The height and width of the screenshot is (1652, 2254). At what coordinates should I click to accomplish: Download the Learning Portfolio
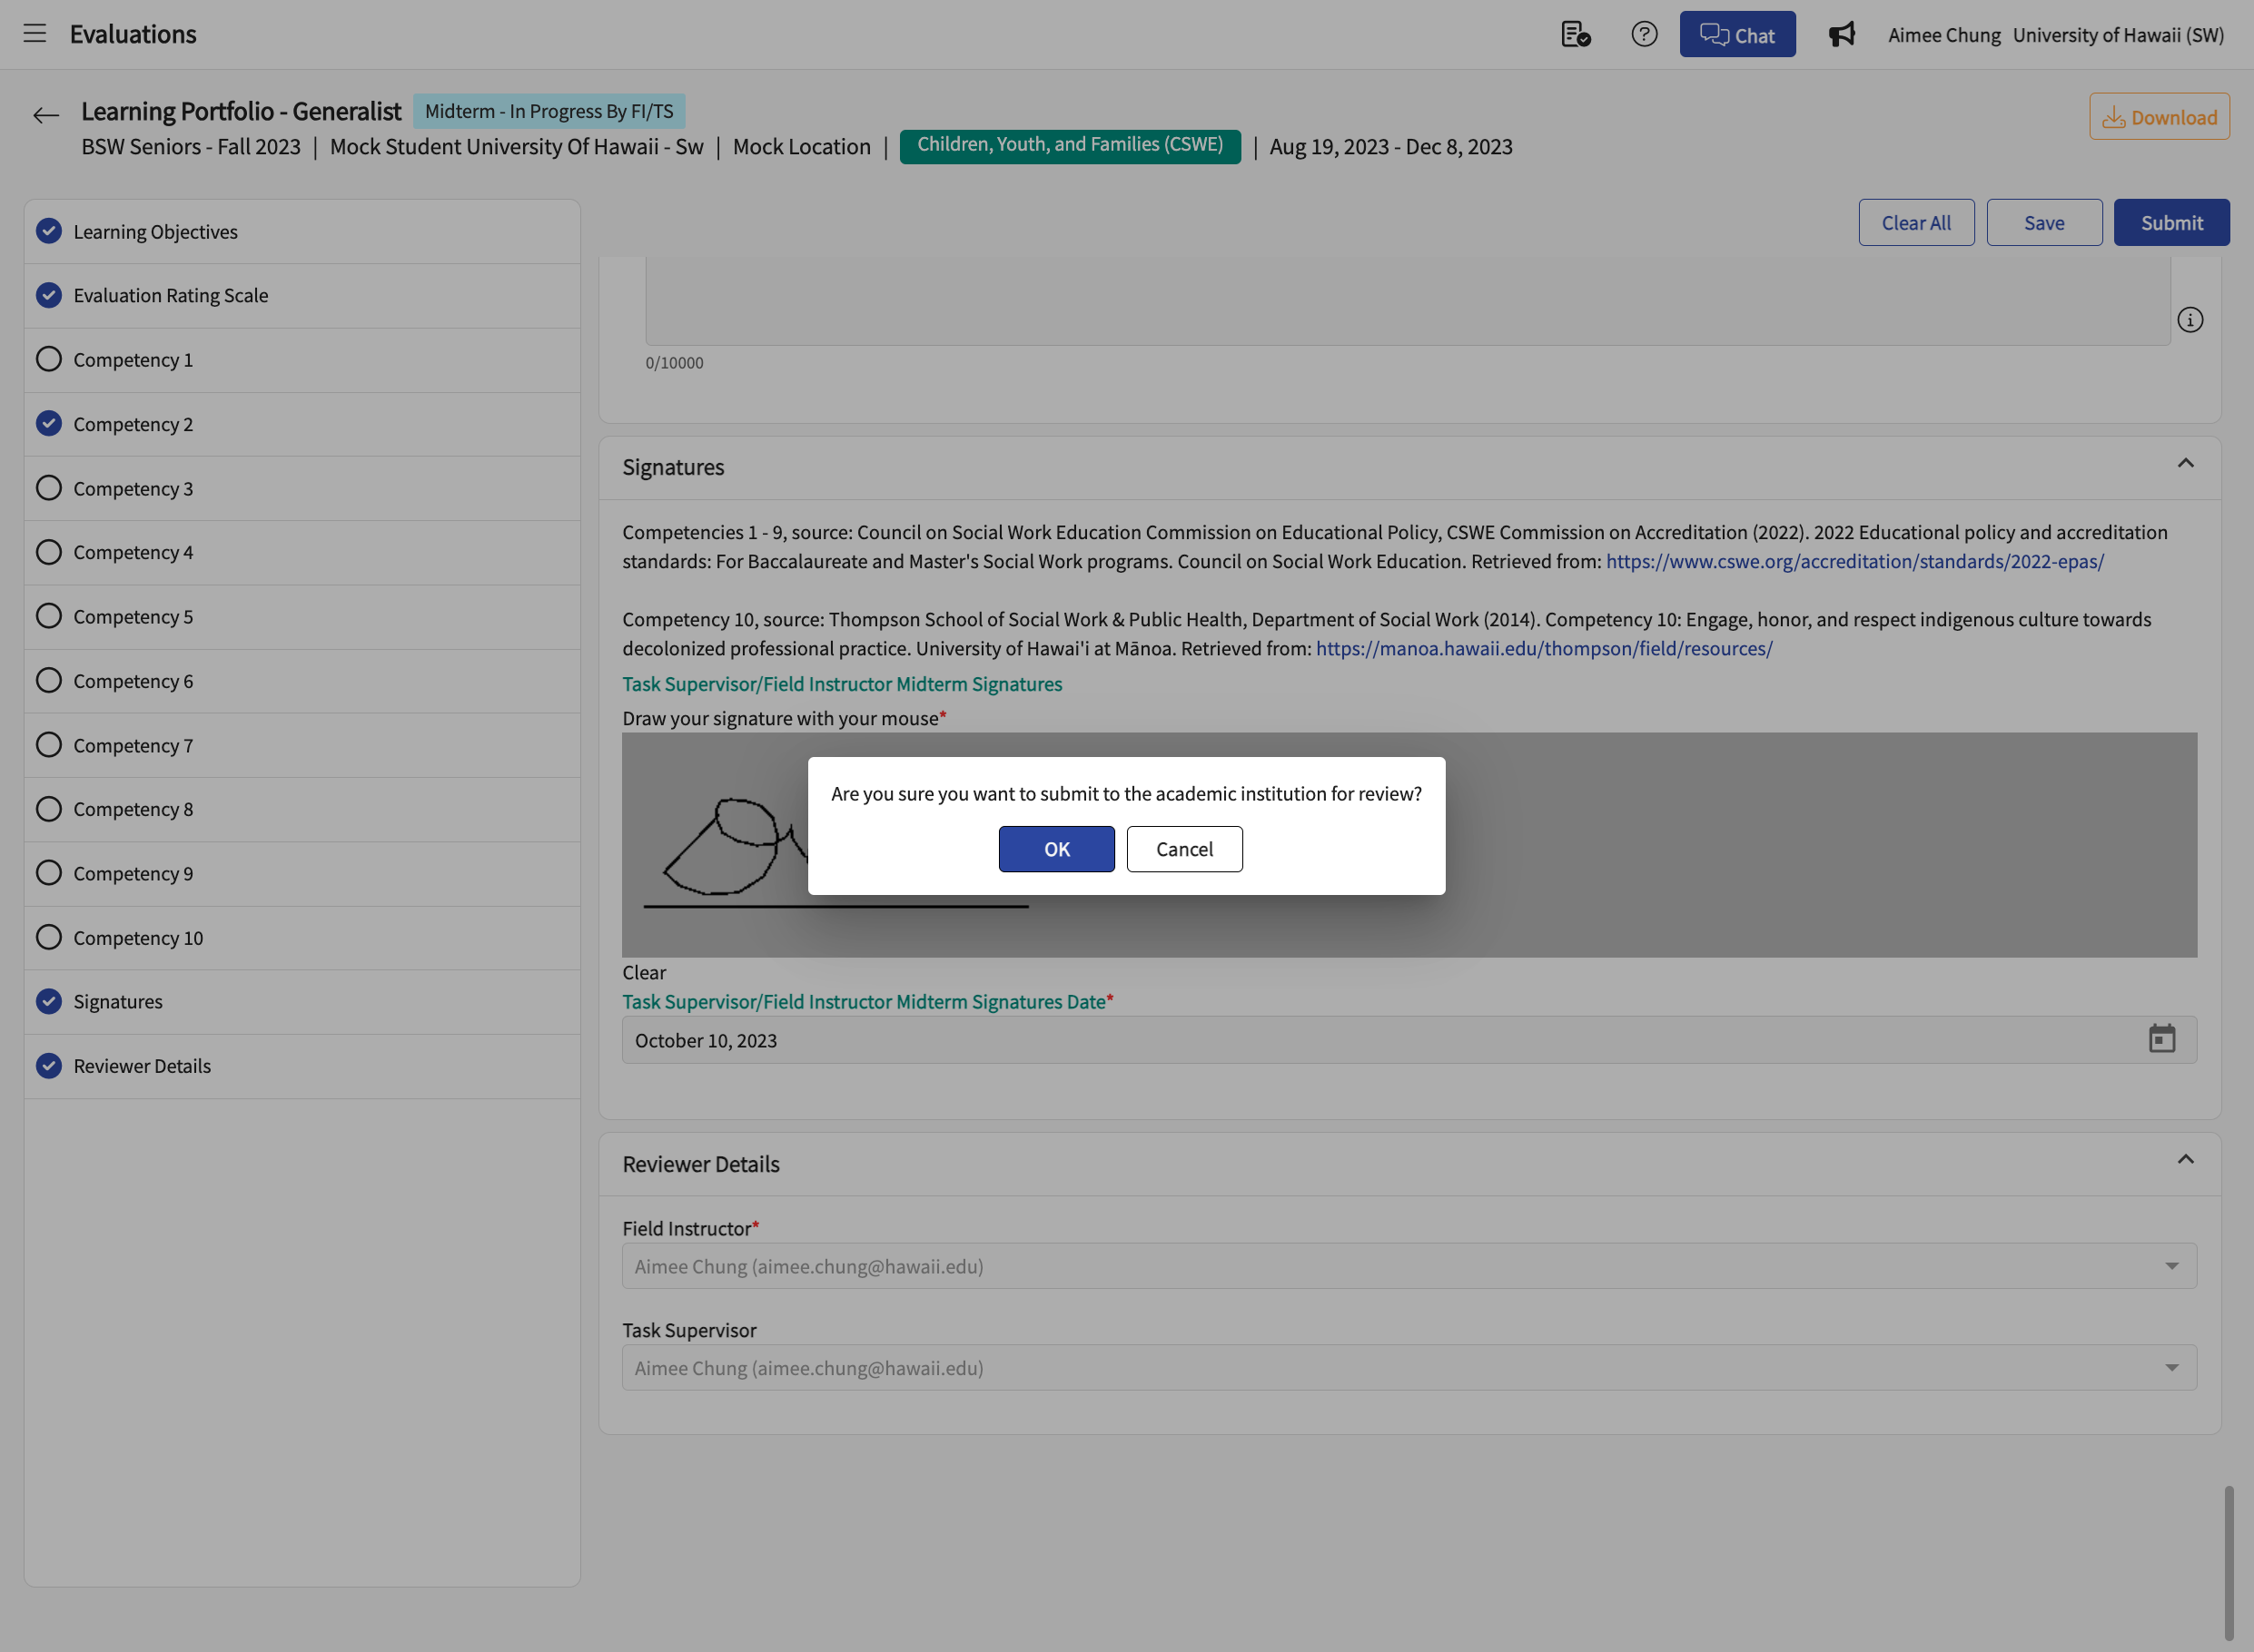[x=2159, y=116]
